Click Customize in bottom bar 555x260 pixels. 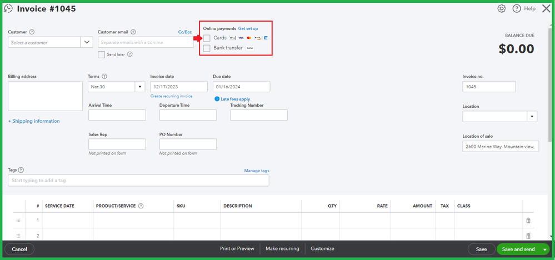322,249
